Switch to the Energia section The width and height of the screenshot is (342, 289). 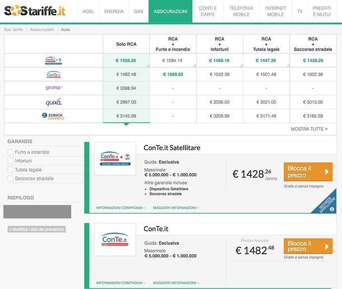click(x=114, y=11)
